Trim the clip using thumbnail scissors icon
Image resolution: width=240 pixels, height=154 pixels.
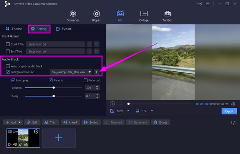pyautogui.click(x=26, y=144)
